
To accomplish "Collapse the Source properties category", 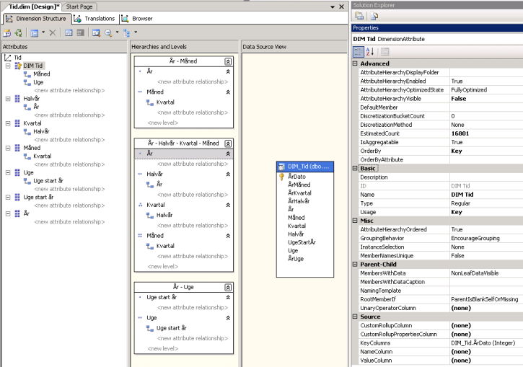I will pos(355,317).
